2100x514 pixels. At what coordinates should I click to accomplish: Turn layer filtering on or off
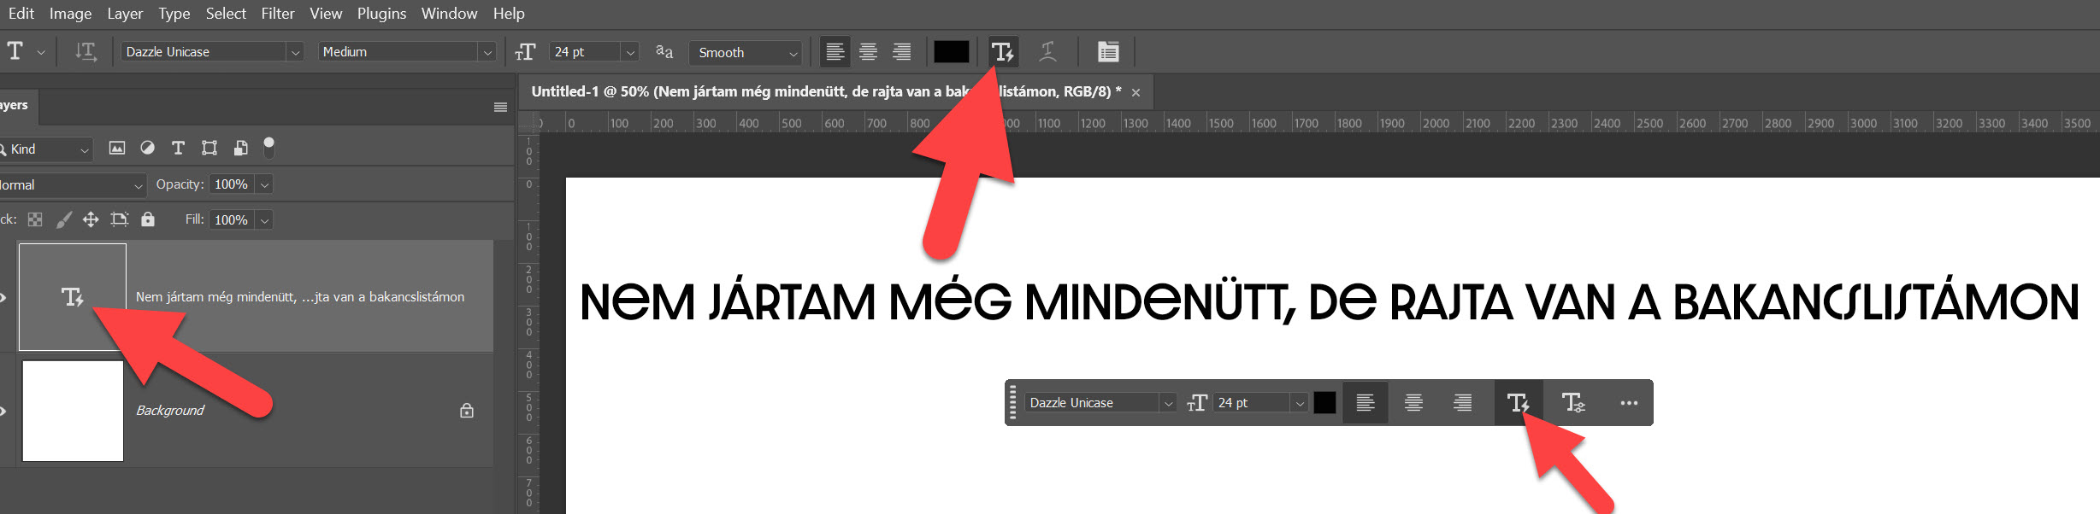(269, 148)
